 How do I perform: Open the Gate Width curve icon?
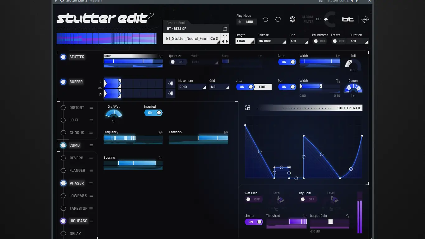pyautogui.click(x=338, y=56)
